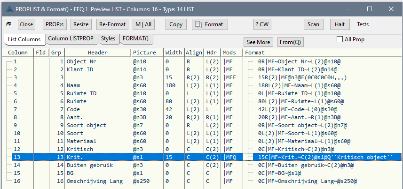Click the small window icon left of Close
Screen dimensions: 403x189
[8, 24]
